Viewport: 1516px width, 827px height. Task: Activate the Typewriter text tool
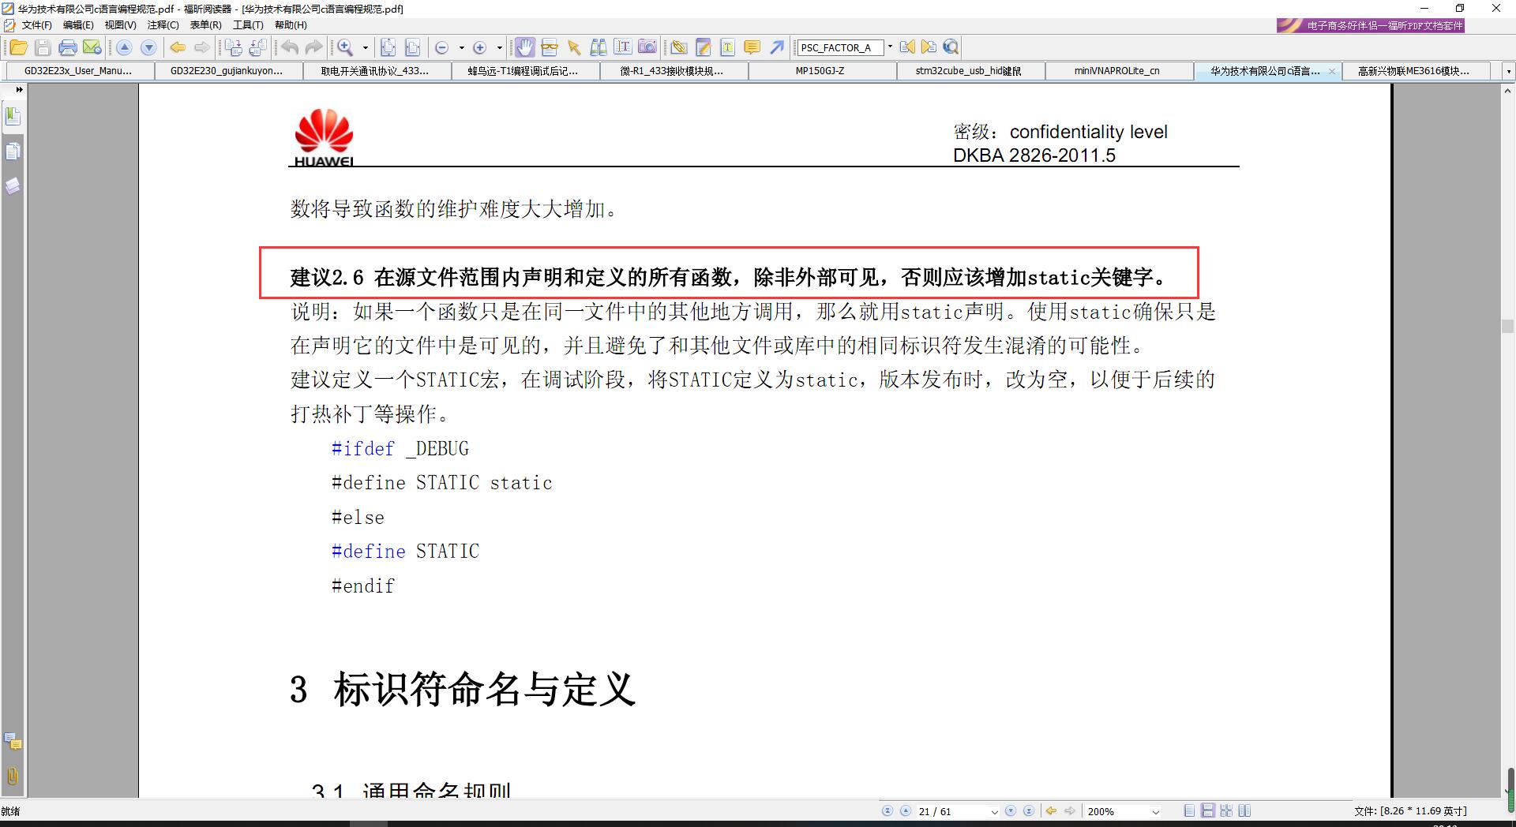[x=727, y=47]
